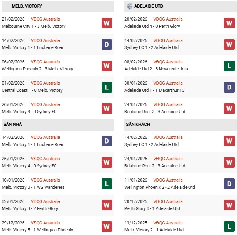Click the L badge for WS Wanderers match
237x235 pixels.
[x=107, y=184]
